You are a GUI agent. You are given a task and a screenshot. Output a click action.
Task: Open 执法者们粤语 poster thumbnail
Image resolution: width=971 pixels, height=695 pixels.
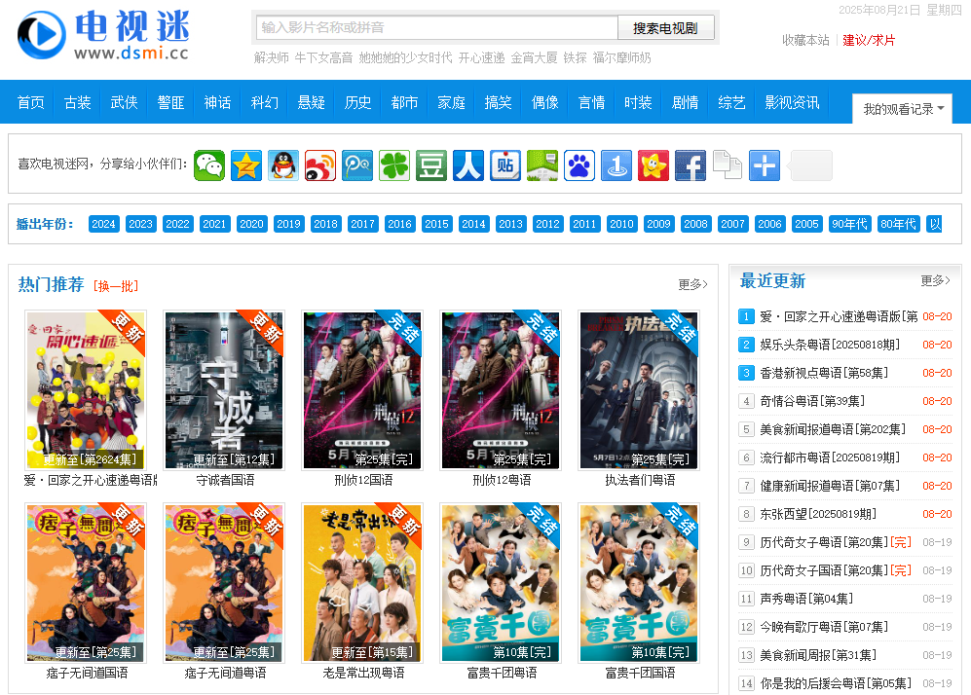[639, 390]
